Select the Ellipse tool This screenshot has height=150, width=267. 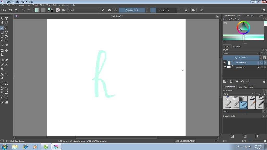pos(7,32)
